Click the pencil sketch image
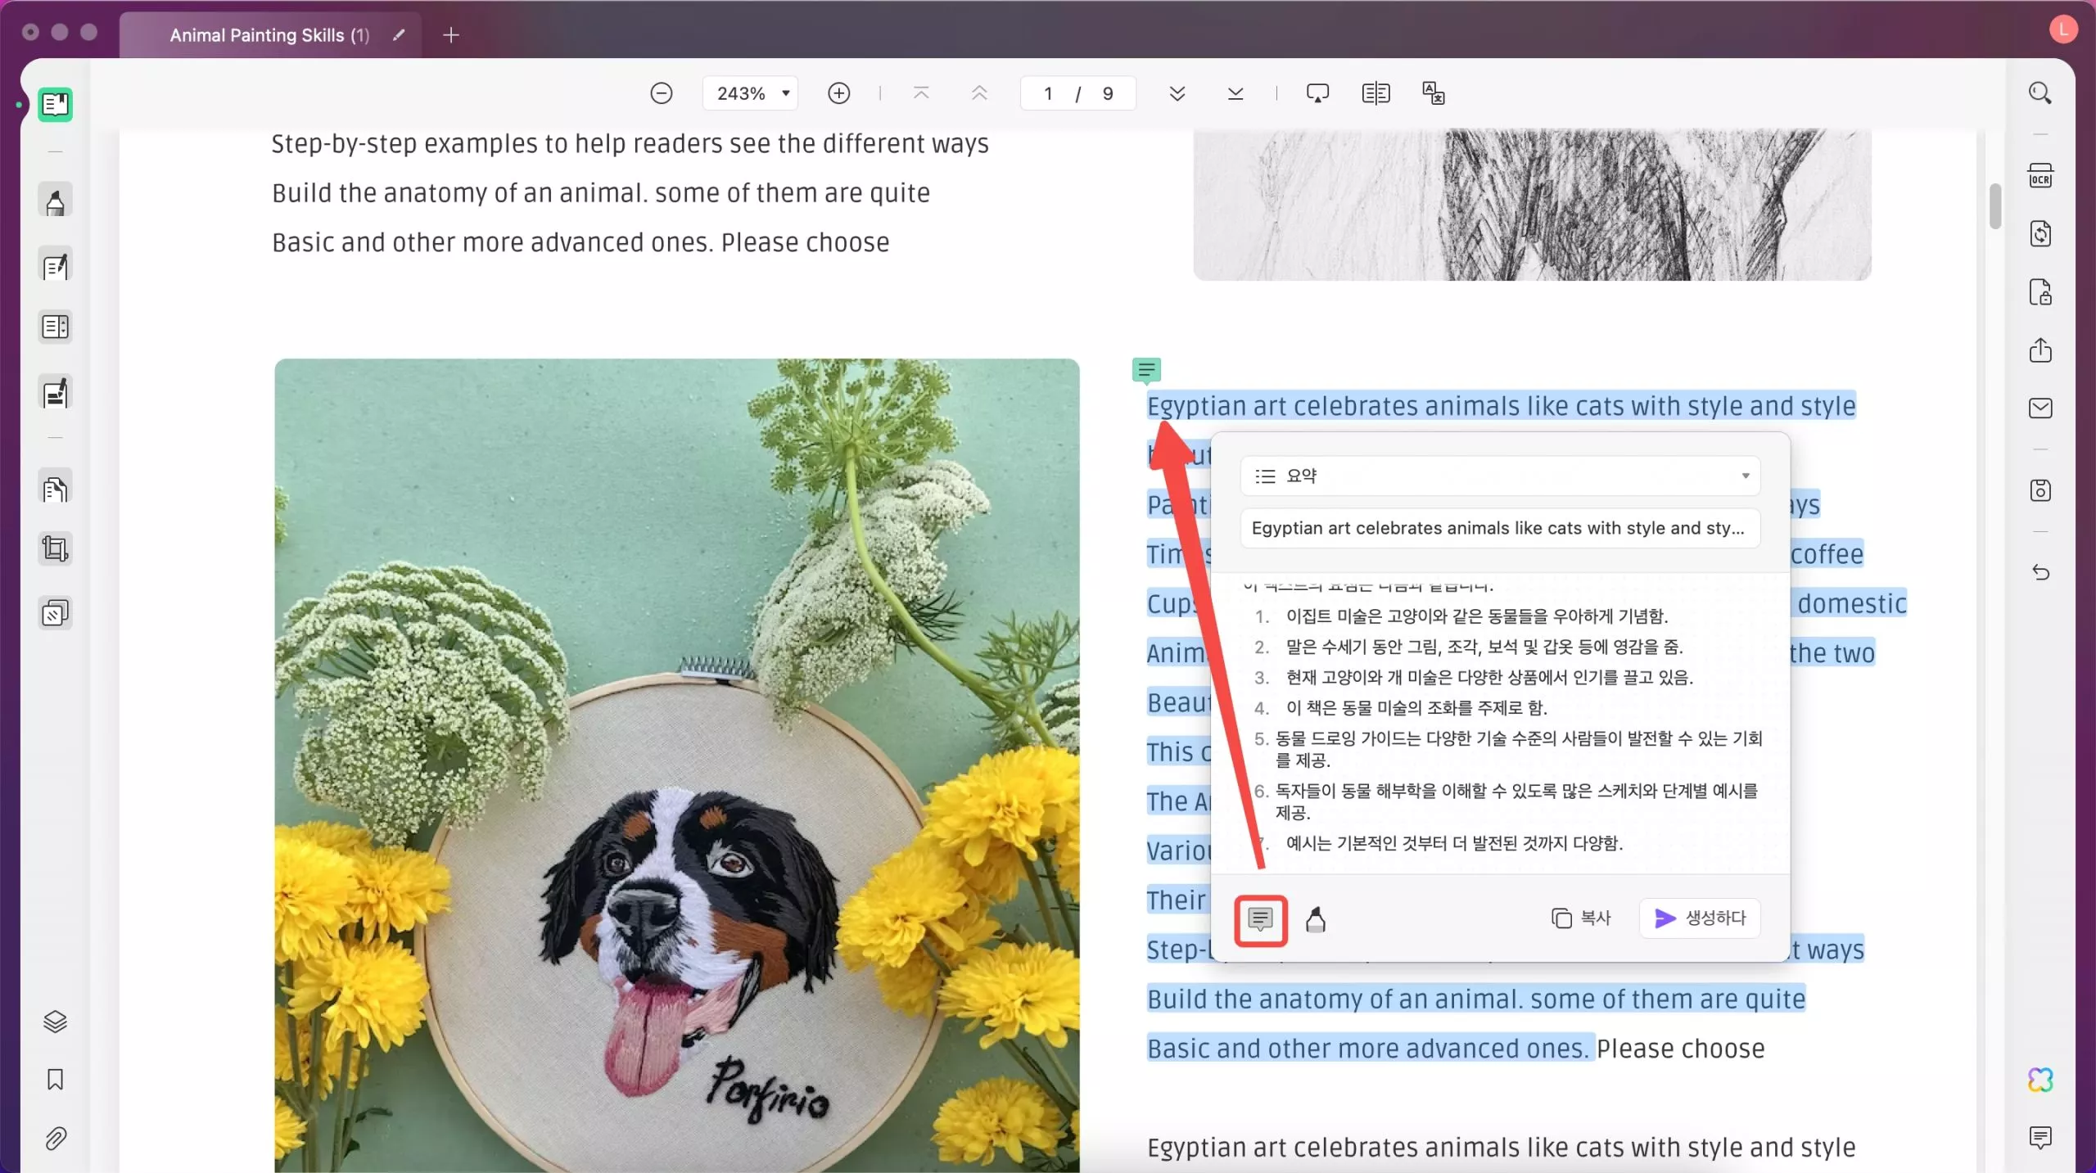The height and width of the screenshot is (1173, 2096). coord(1532,205)
